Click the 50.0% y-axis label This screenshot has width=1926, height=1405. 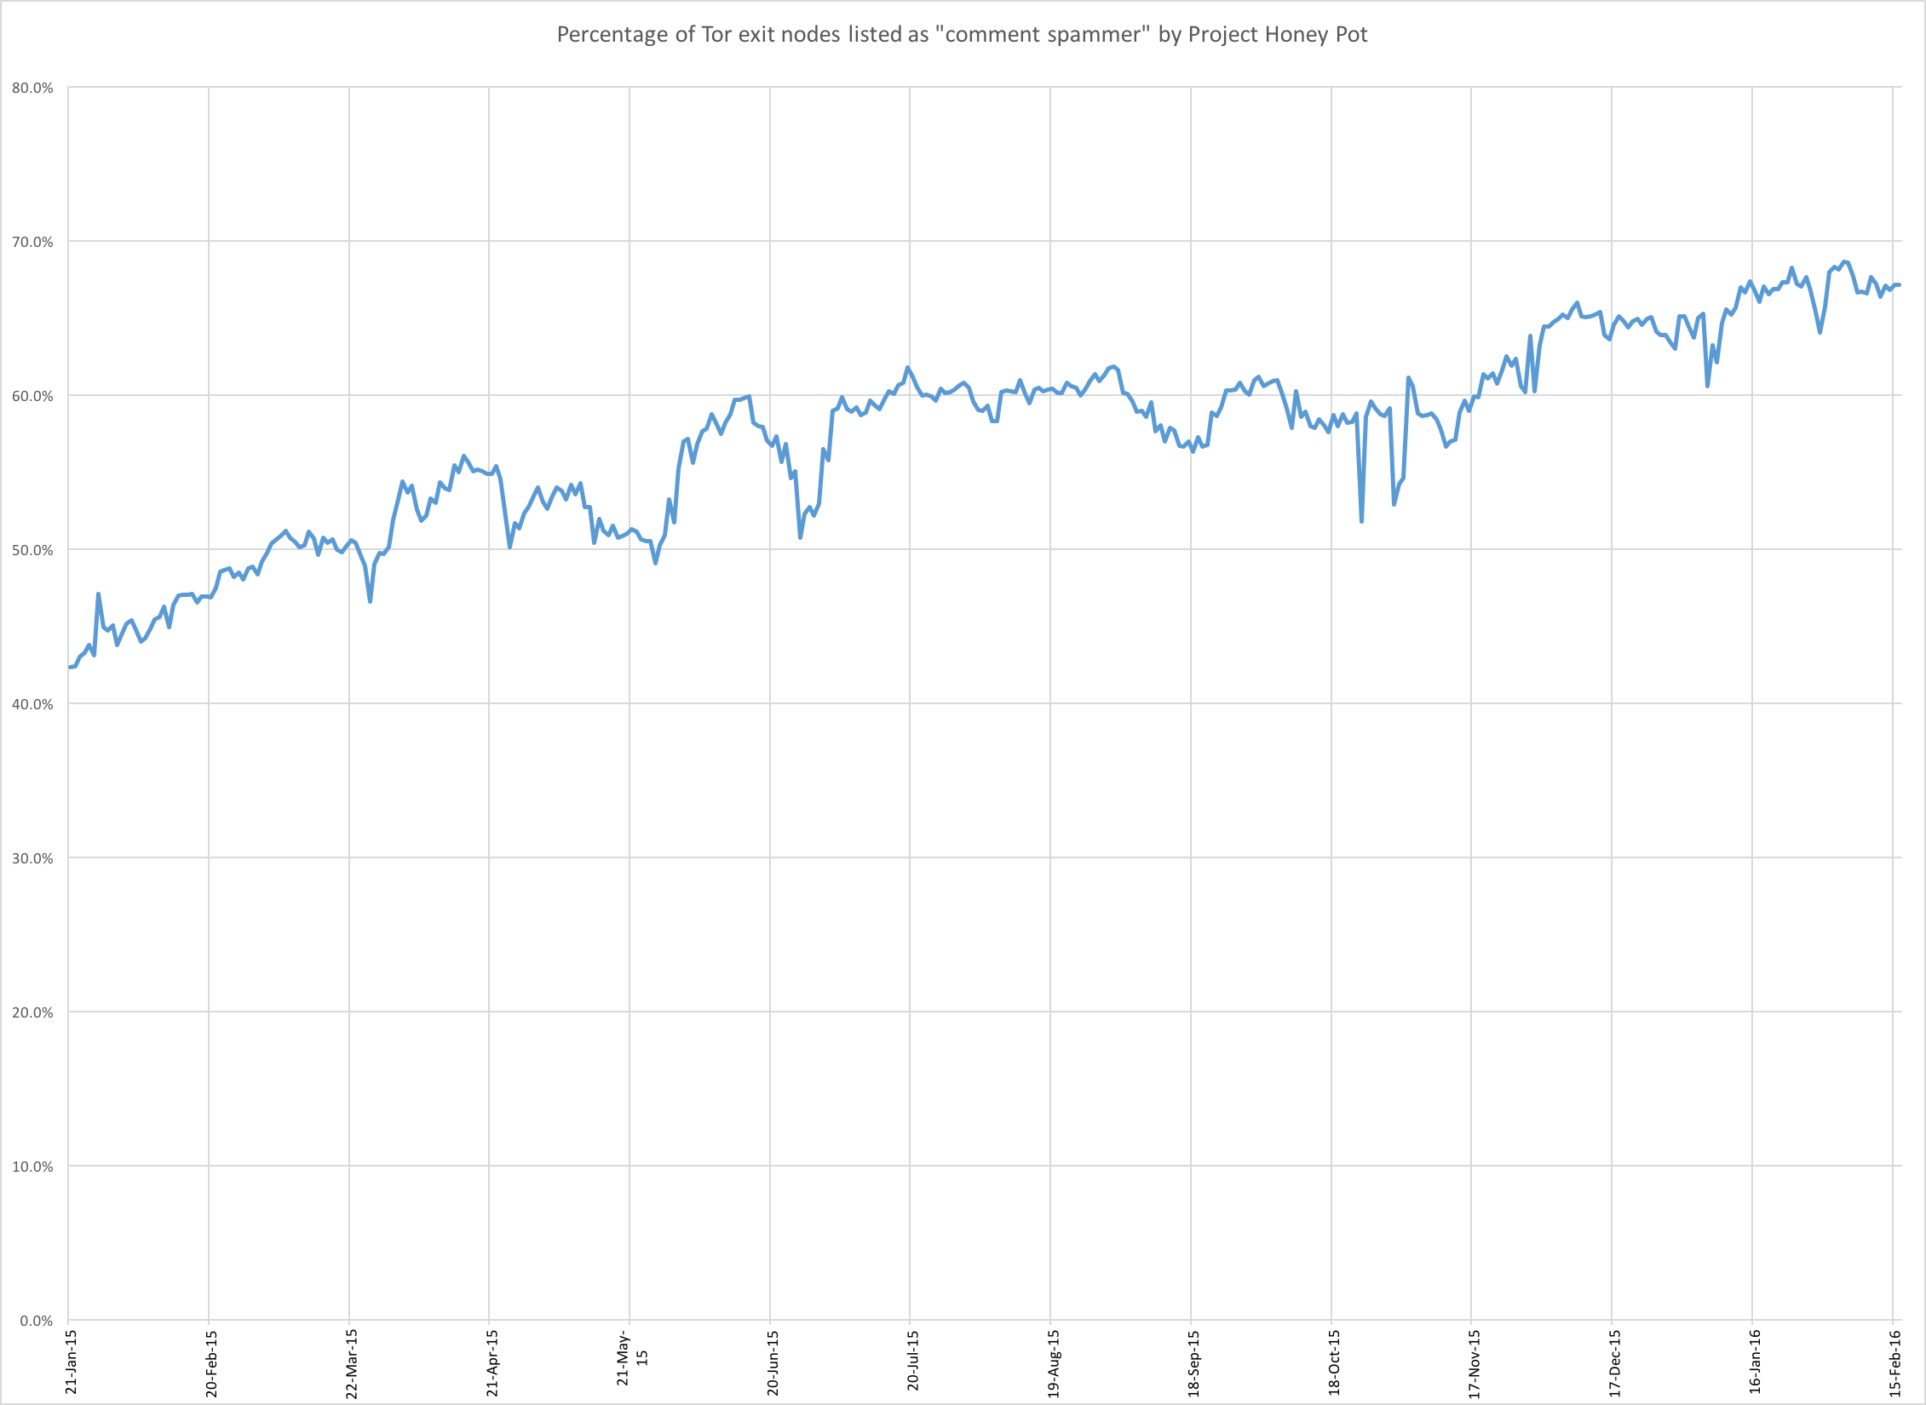pos(32,550)
